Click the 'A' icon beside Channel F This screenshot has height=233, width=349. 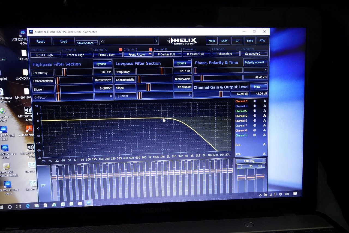pos(264,125)
